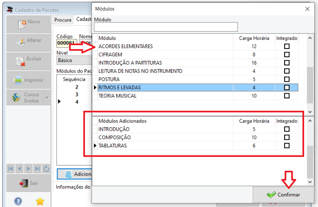
Task: Open the blue help question-mark icon
Action: coord(18,201)
